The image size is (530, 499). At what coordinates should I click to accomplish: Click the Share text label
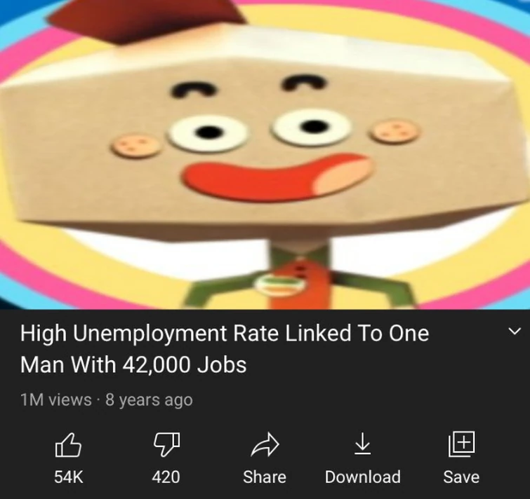coord(265,477)
